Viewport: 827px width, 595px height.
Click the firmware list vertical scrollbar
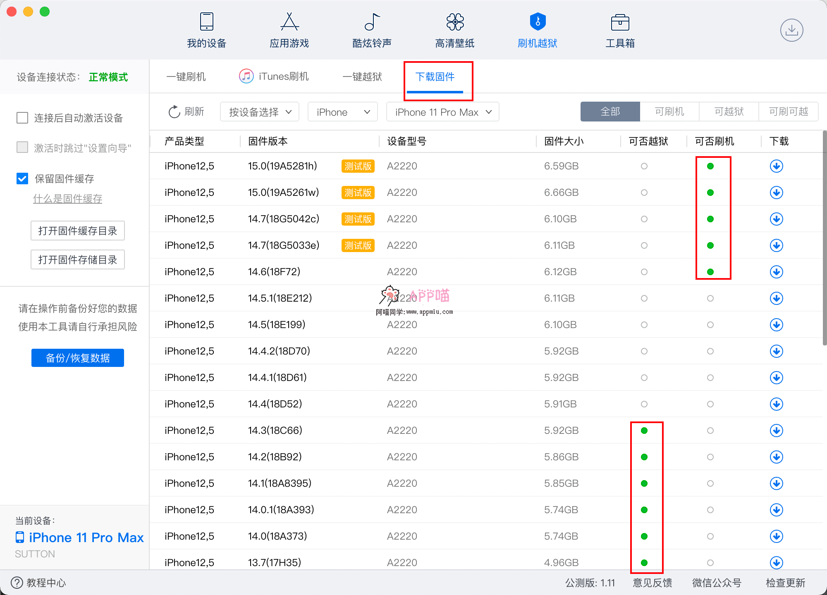click(x=824, y=238)
